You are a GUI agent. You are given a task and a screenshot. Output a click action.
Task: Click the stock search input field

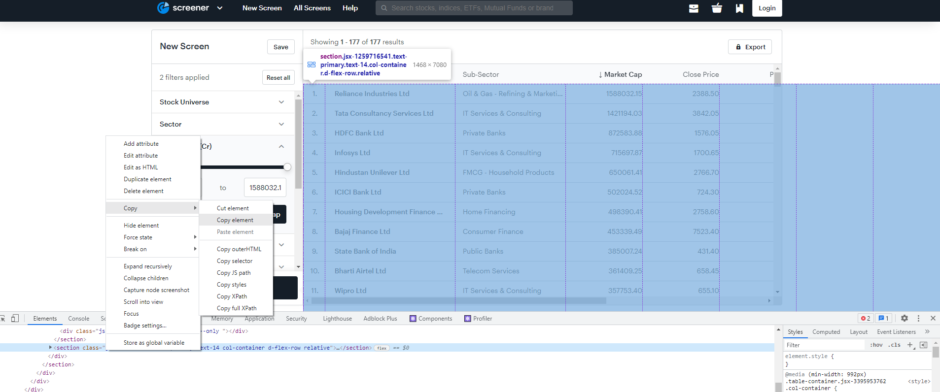474,8
